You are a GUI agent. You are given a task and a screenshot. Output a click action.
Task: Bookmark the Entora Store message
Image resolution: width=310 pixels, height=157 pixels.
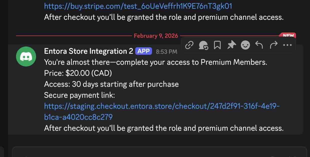pyautogui.click(x=218, y=45)
